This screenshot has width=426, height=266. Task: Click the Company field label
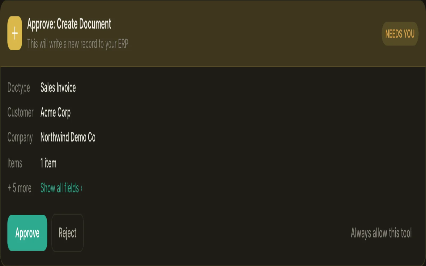20,138
